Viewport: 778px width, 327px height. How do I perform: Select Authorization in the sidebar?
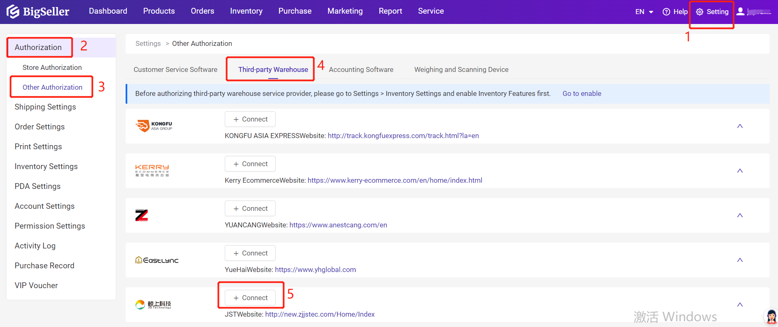[38, 47]
